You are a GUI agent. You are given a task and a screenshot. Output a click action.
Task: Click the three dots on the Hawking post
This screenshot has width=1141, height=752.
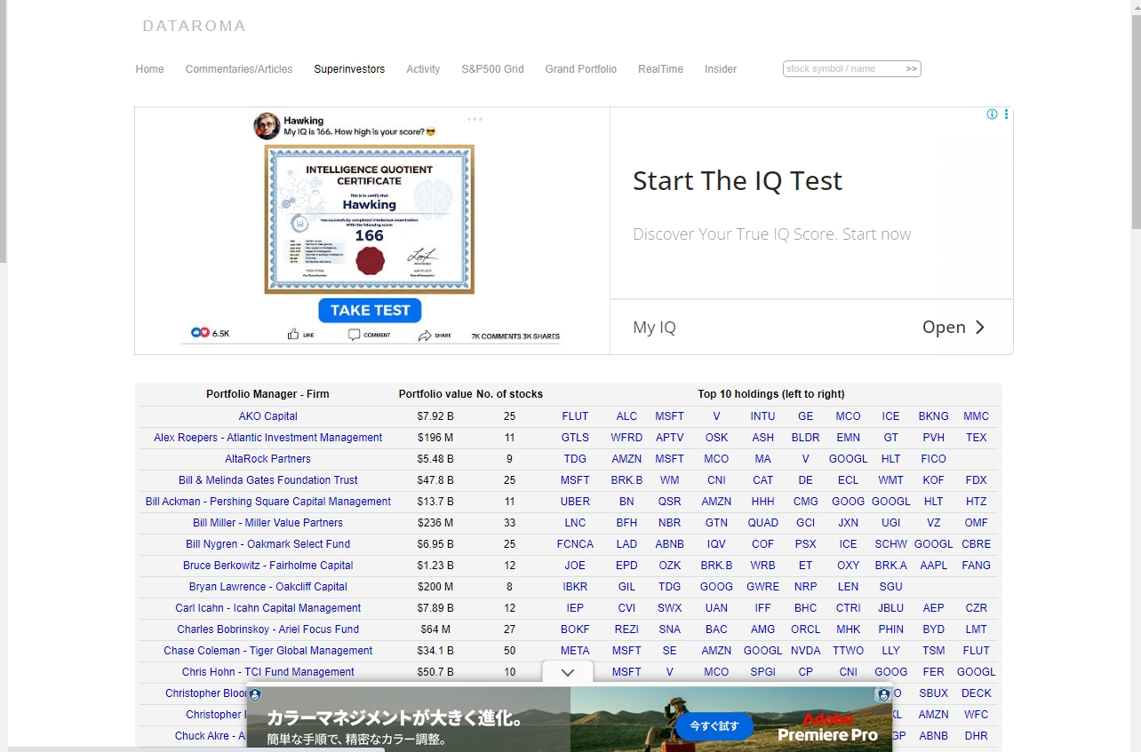click(x=475, y=119)
